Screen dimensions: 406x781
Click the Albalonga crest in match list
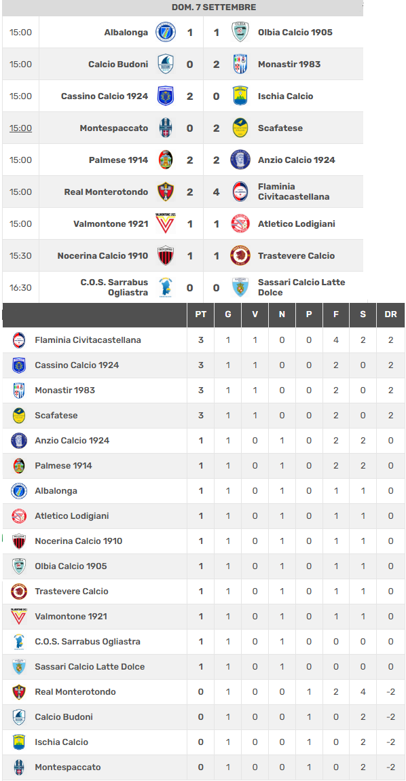(166, 33)
